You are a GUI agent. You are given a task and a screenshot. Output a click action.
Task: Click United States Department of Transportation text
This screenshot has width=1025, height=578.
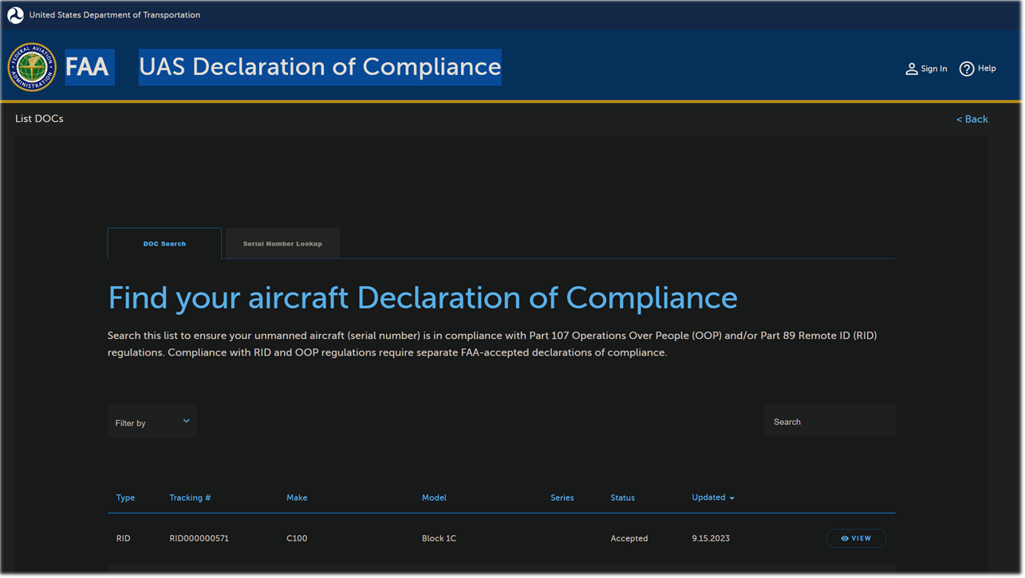(115, 15)
